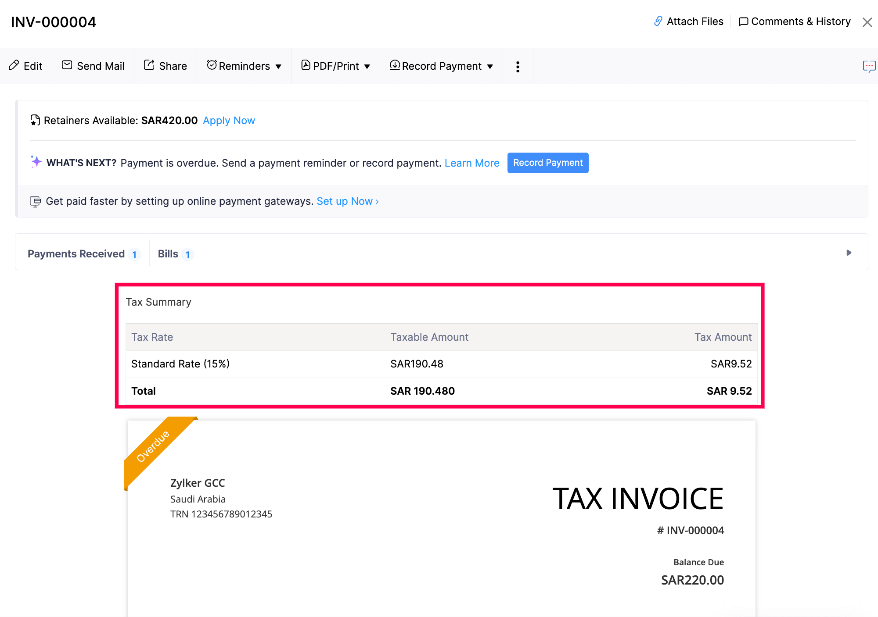Expand the panel arrow beside the tabs
The width and height of the screenshot is (878, 617).
tap(849, 253)
